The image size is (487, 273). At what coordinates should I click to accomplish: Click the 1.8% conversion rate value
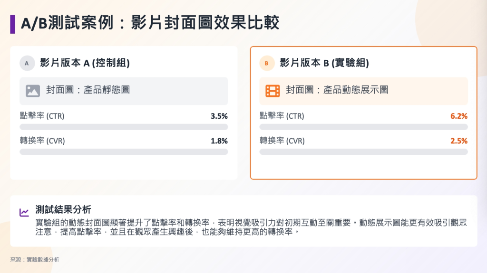click(x=219, y=141)
